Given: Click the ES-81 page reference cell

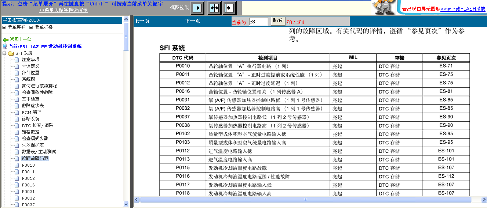Looking at the screenshot, I should [446, 91].
